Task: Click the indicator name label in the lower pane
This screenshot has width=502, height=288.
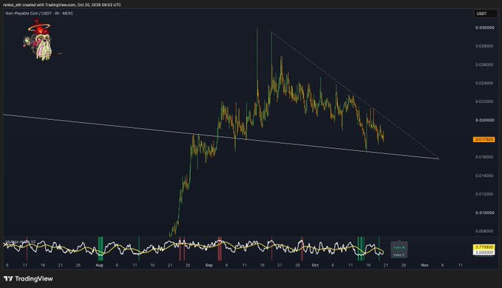Action: click(21, 241)
